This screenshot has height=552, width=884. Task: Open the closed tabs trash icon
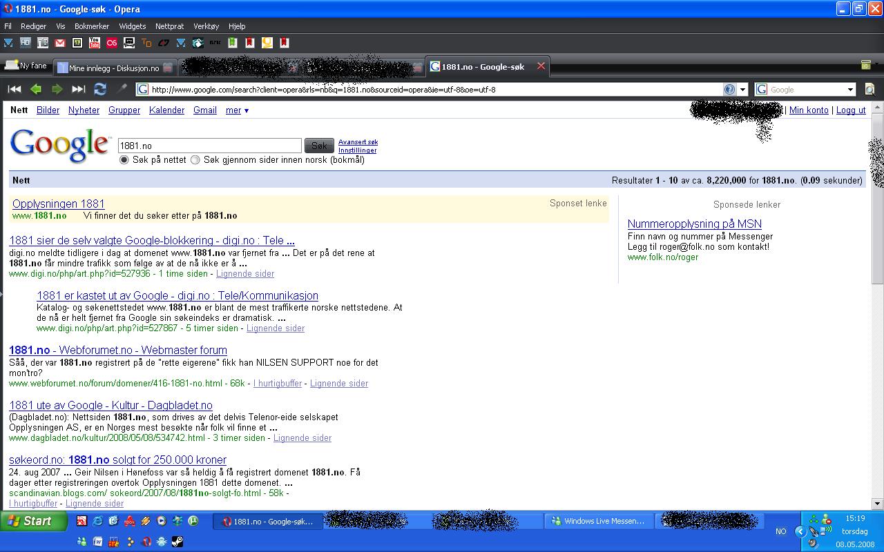point(865,65)
